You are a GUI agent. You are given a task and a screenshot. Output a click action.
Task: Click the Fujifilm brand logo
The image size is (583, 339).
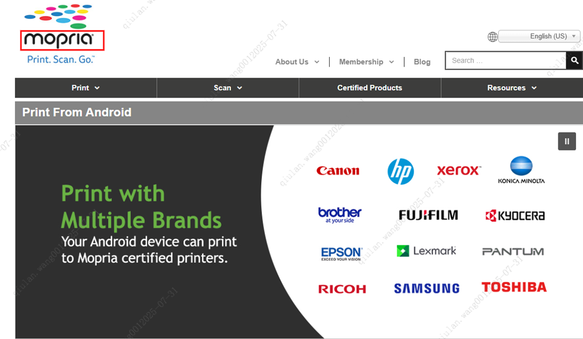pos(428,215)
